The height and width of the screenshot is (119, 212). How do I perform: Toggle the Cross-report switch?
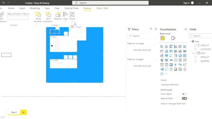point(185,94)
